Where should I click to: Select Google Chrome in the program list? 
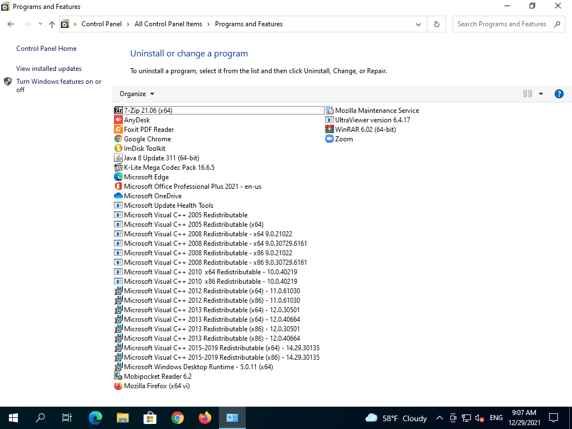[147, 139]
